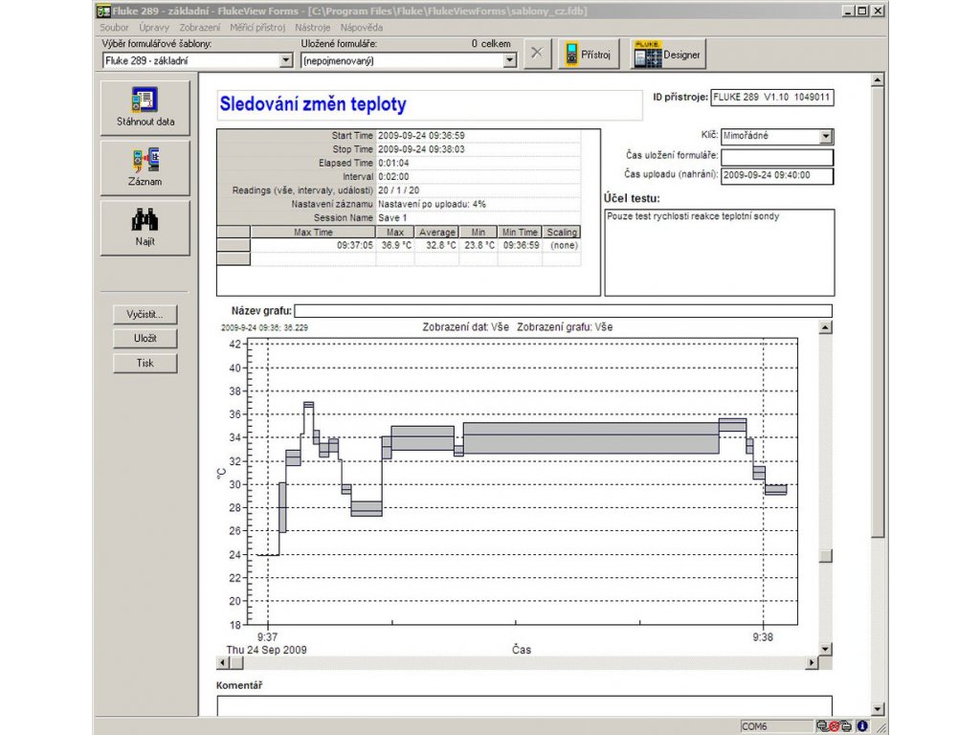980x735 pixels.
Task: Open the Nápověda menu
Action: (x=361, y=28)
